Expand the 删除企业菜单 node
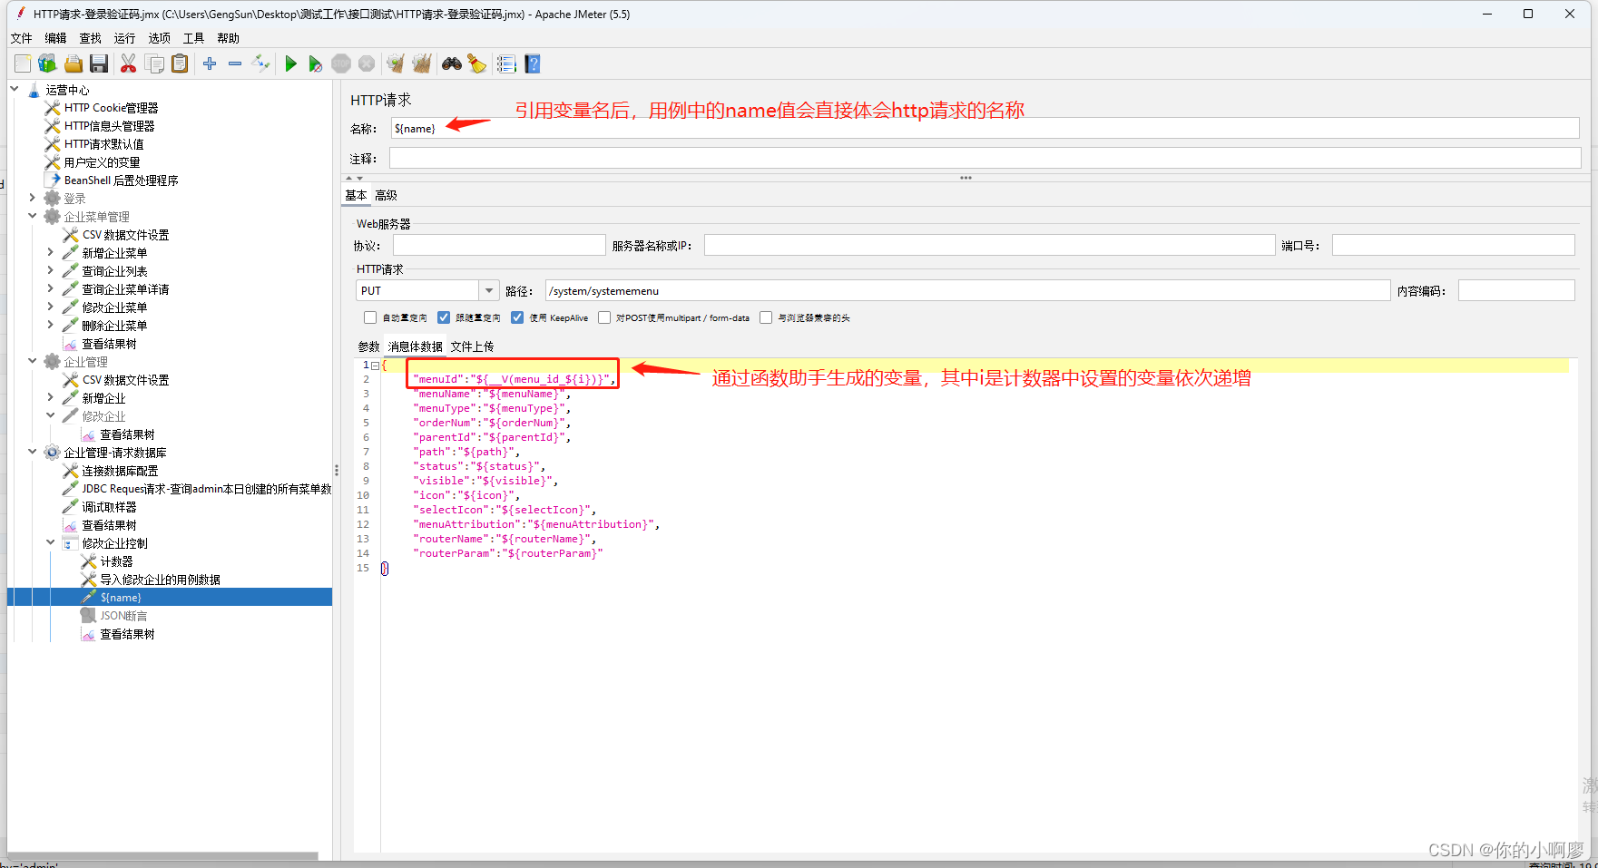Image resolution: width=1598 pixels, height=868 pixels. (x=51, y=325)
